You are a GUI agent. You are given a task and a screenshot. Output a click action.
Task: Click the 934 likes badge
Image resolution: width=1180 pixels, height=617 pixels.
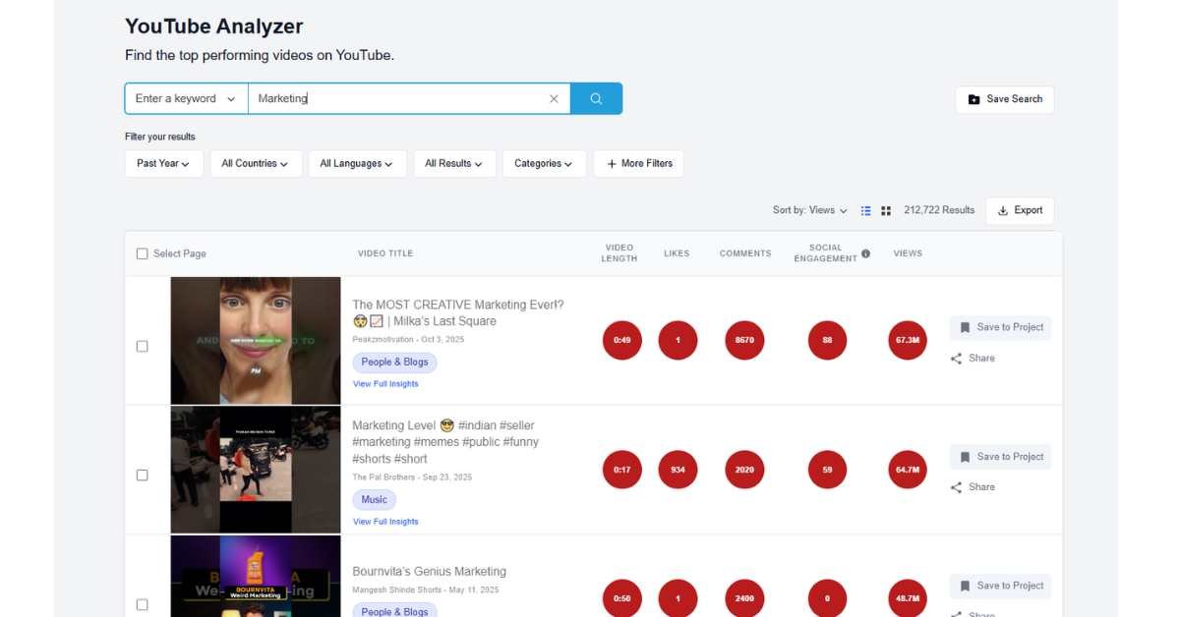click(678, 470)
